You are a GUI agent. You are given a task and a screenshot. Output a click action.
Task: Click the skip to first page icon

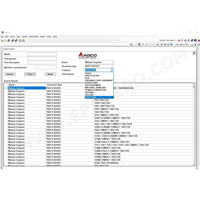(x=158, y=44)
